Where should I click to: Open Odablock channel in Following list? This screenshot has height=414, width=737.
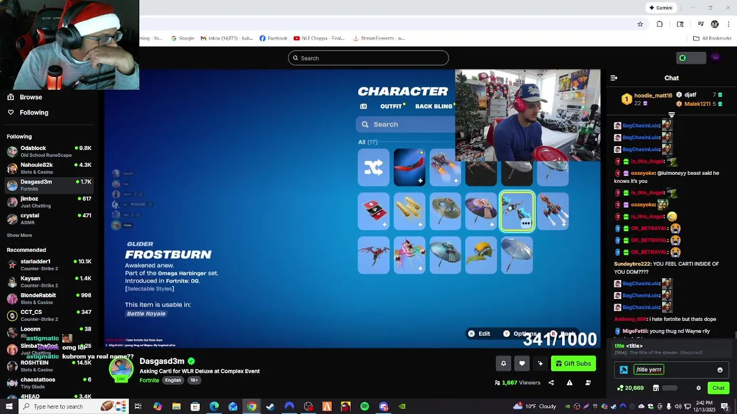(x=49, y=151)
